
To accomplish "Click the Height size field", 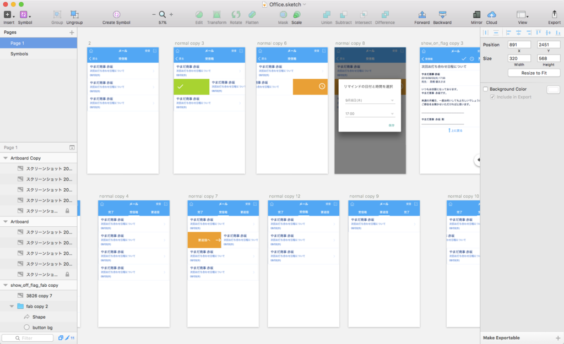I will click(x=549, y=58).
